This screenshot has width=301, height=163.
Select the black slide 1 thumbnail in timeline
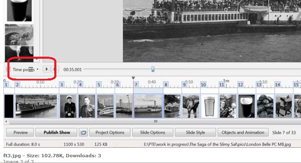point(9,106)
